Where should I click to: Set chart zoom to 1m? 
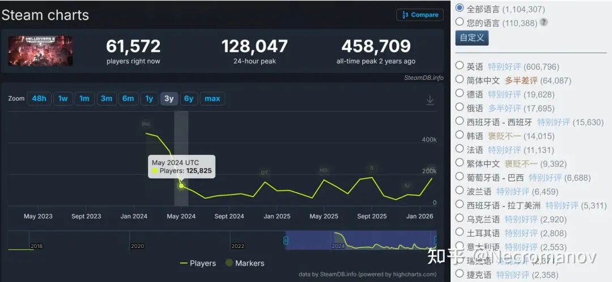click(84, 99)
